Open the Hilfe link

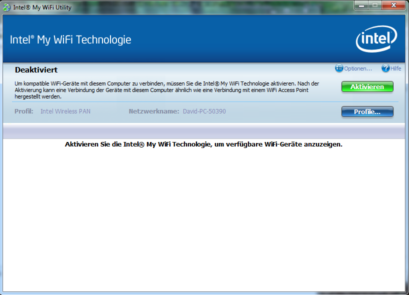pyautogui.click(x=395, y=68)
